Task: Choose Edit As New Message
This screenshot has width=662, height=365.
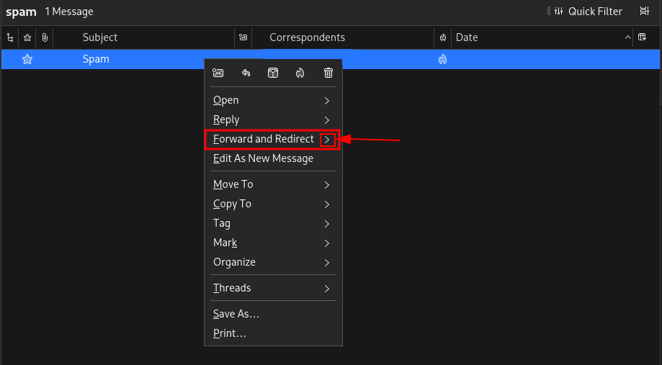Action: [x=264, y=158]
